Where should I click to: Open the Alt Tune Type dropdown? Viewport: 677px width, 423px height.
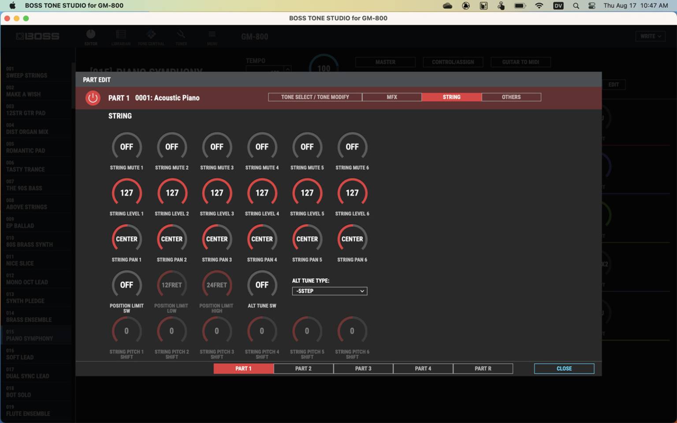tap(329, 291)
